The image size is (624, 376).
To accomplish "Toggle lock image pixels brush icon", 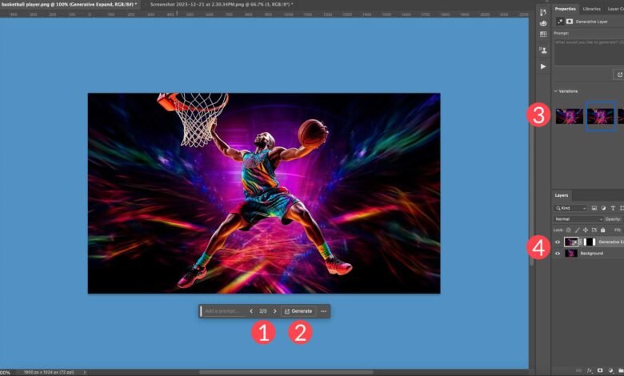I will click(x=577, y=230).
